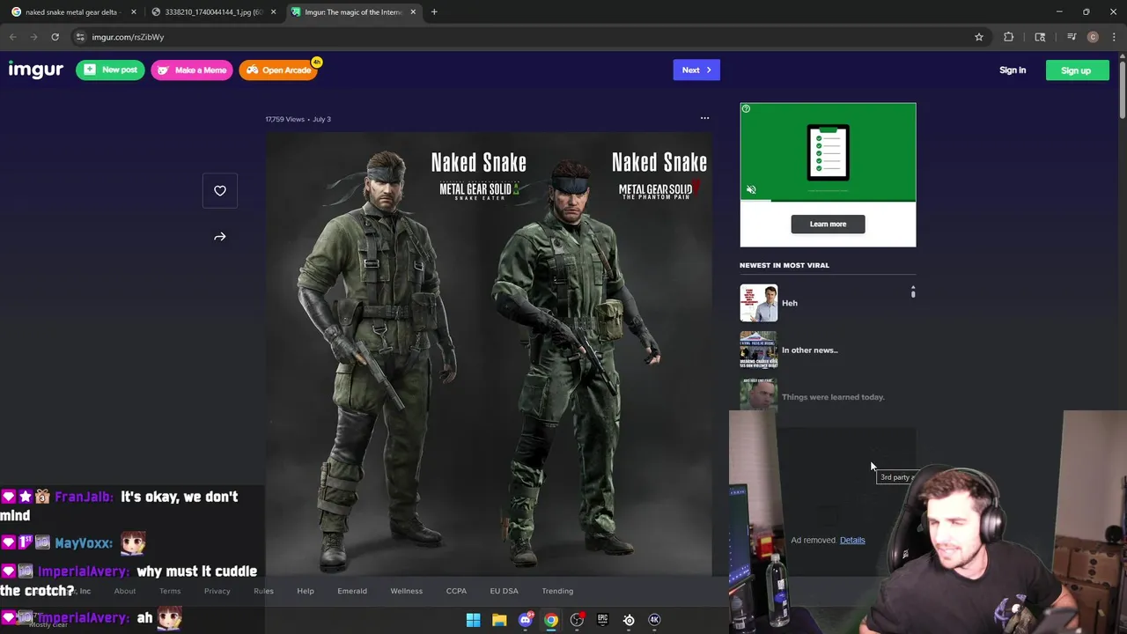This screenshot has width=1127, height=634.
Task: Open Epic Games Launcher from the taskbar
Action: (x=603, y=620)
